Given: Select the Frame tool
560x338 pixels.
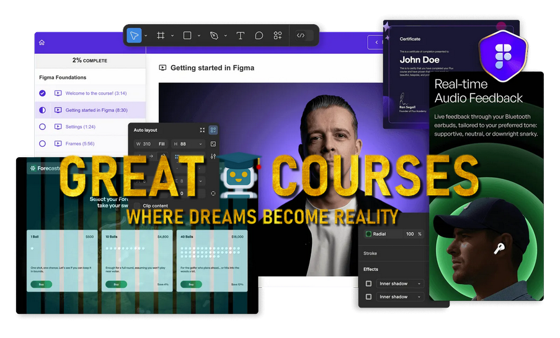Looking at the screenshot, I should 161,35.
